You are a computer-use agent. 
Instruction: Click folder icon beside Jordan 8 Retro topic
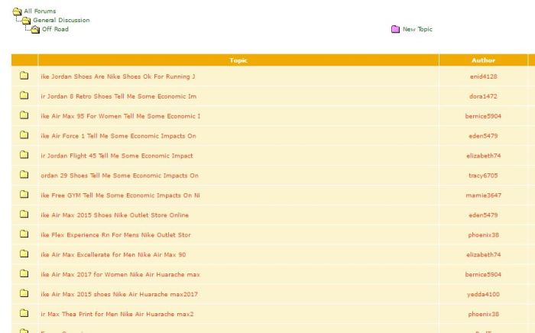pyautogui.click(x=24, y=96)
